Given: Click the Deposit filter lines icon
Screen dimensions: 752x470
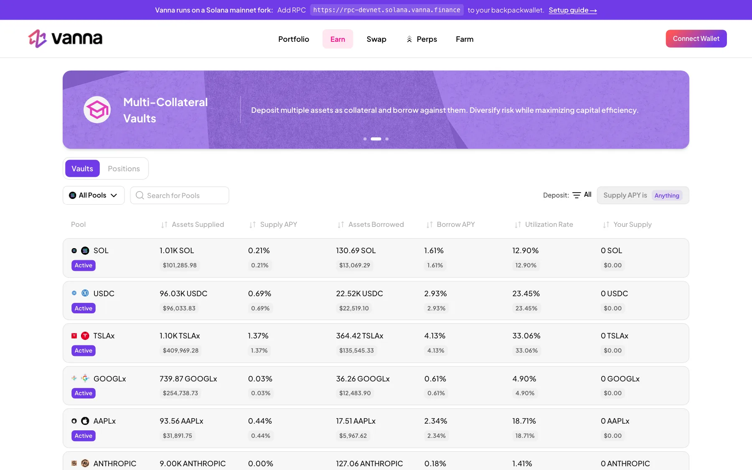Looking at the screenshot, I should coord(577,195).
